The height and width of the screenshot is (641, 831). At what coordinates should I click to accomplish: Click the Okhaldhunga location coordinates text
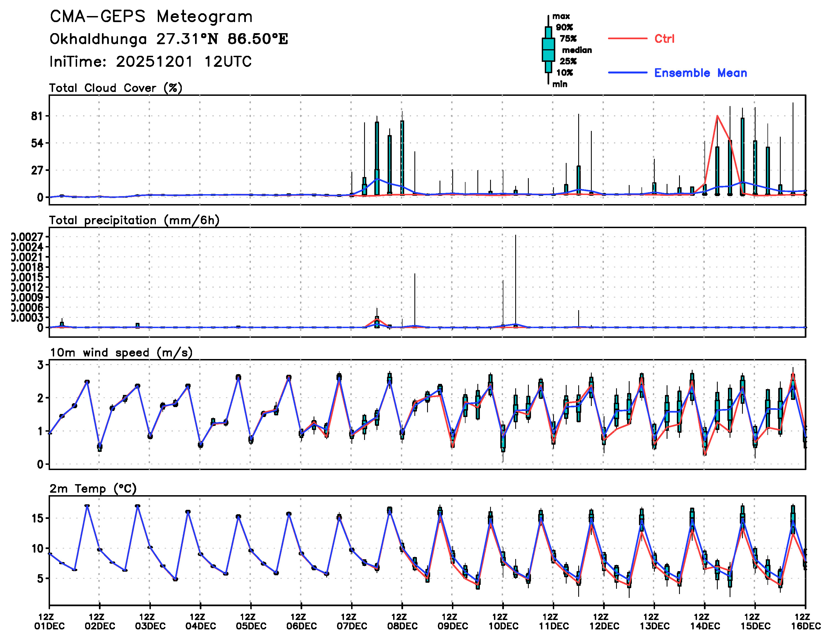click(169, 39)
